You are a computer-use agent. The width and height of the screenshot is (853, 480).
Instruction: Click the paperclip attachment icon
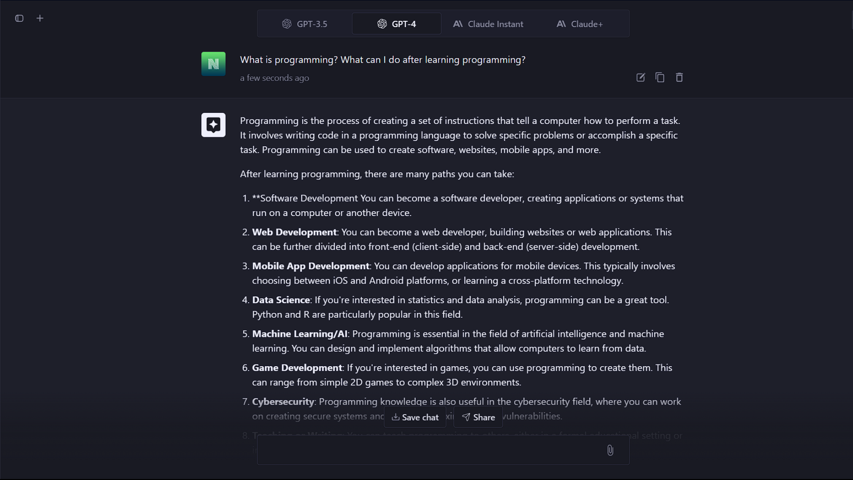610,450
